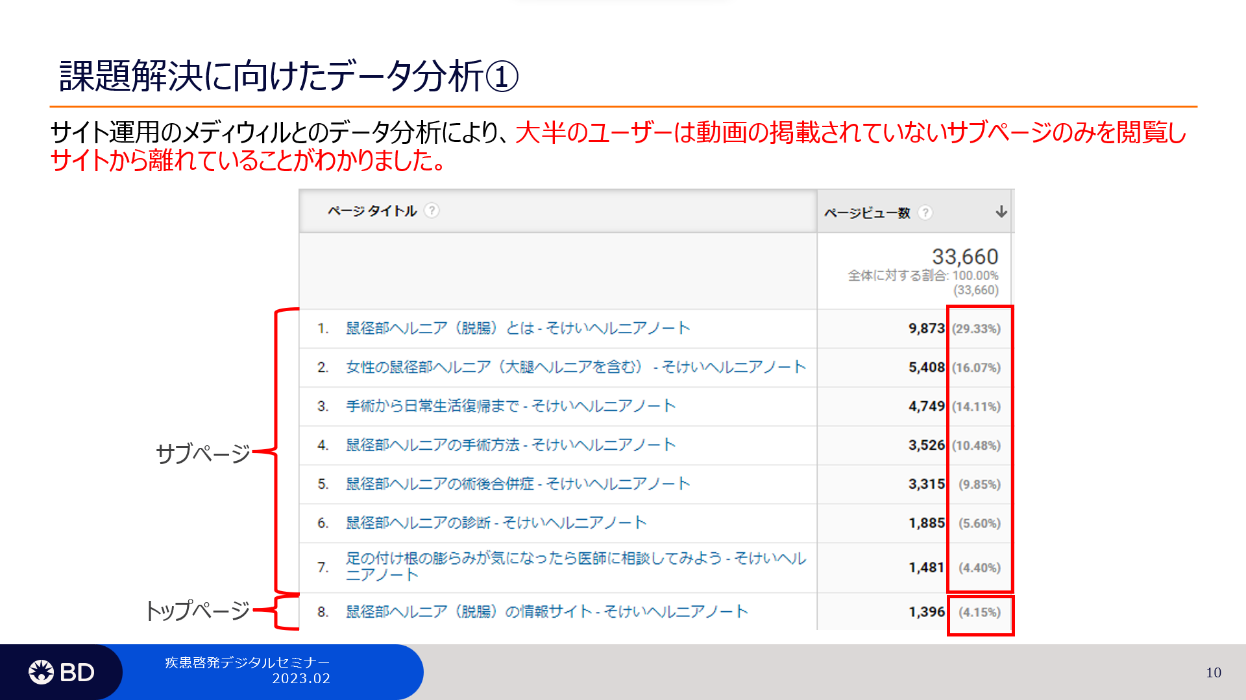Select pageview value 3,315

pos(926,484)
